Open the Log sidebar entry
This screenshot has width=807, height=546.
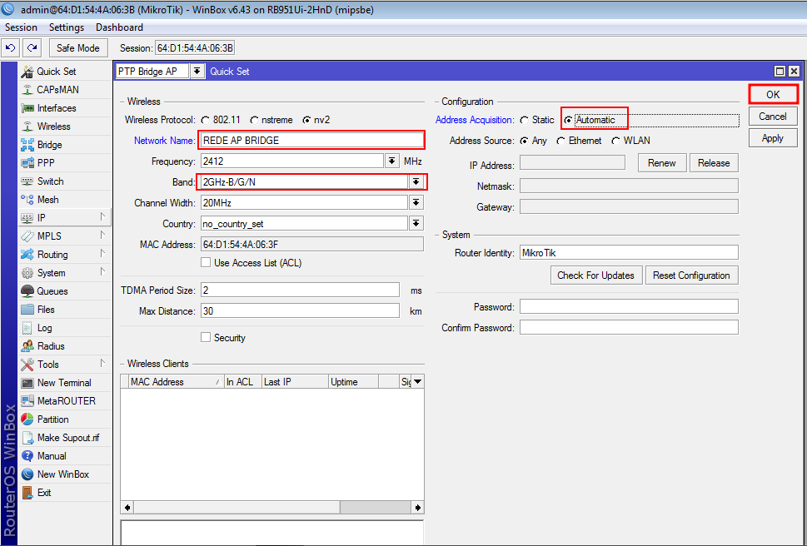coord(44,328)
